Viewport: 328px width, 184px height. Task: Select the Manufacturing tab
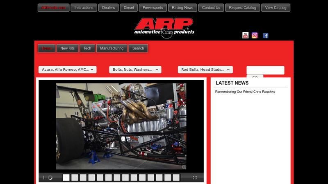[x=112, y=48]
